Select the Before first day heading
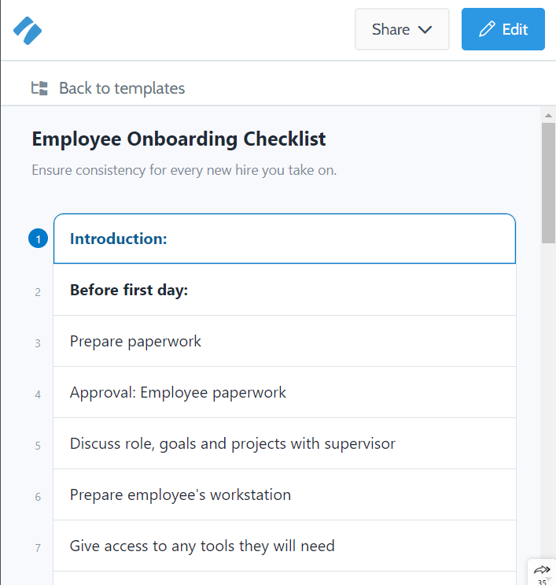The height and width of the screenshot is (585, 556). 284,290
